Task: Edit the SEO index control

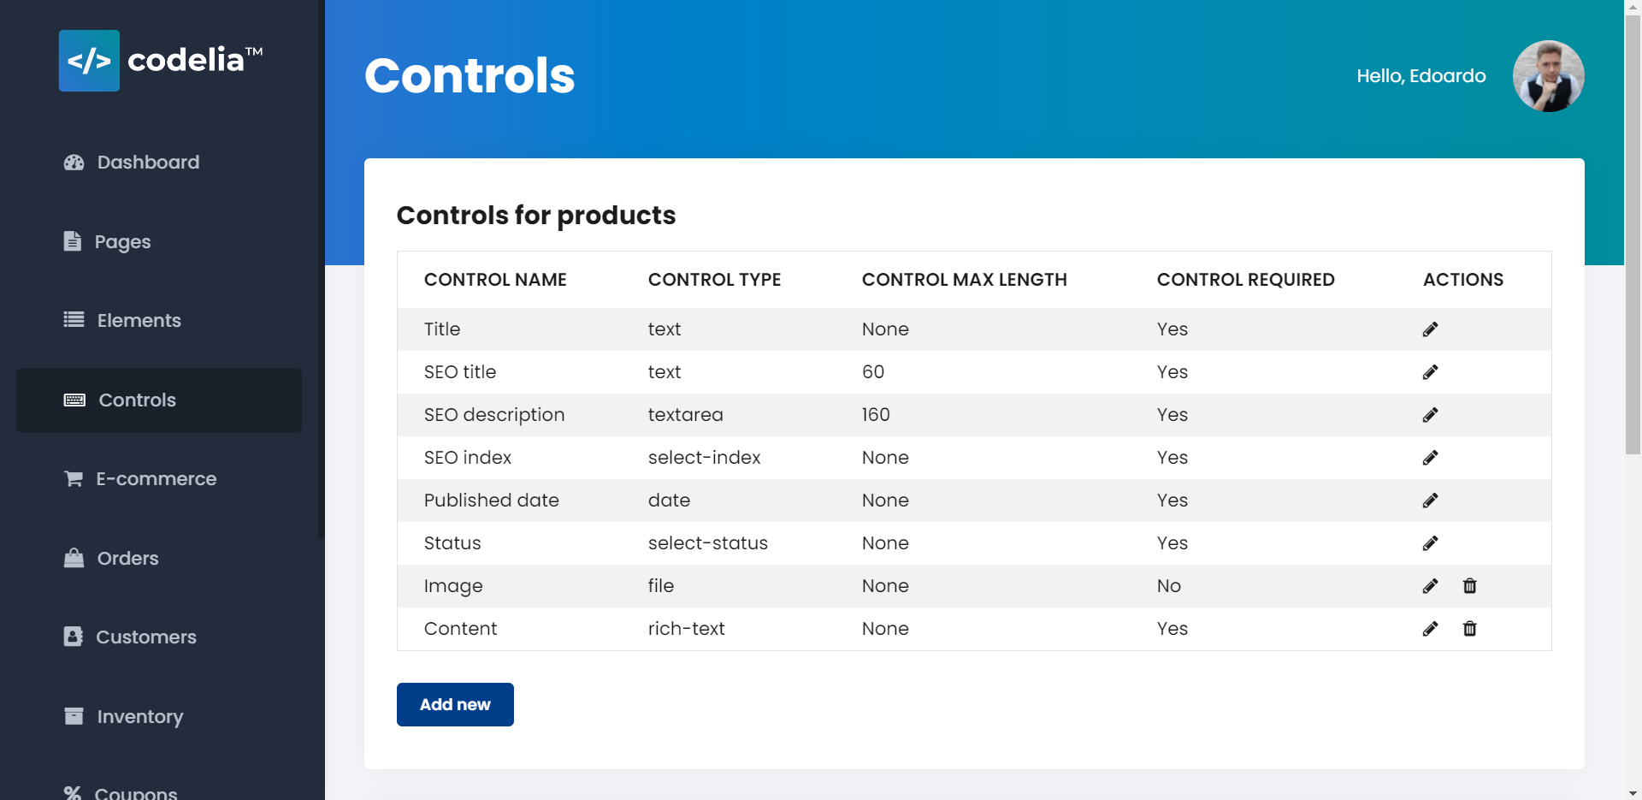Action: point(1430,458)
